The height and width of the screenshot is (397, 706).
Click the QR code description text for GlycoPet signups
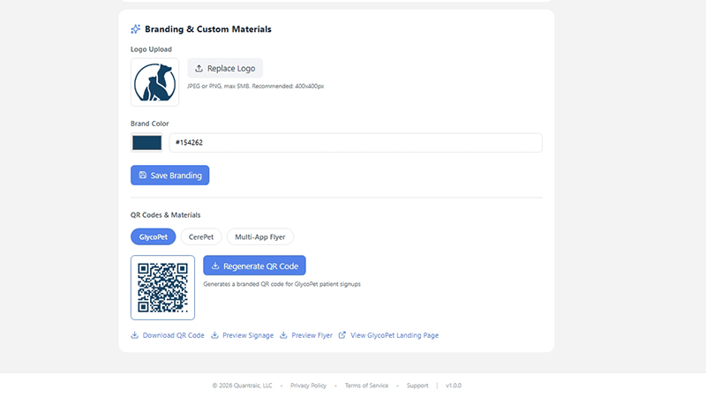pos(282,284)
